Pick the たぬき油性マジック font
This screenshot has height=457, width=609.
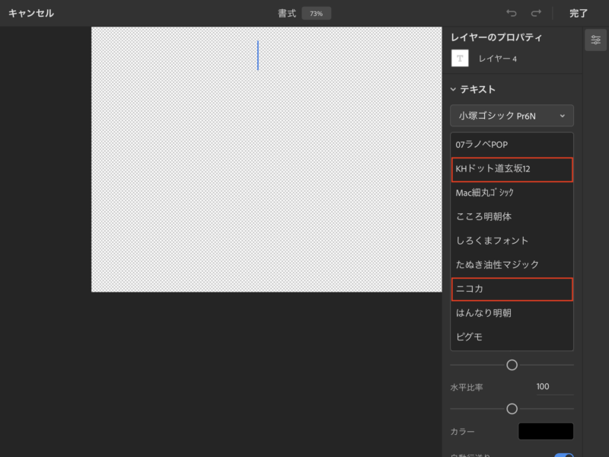click(512, 265)
